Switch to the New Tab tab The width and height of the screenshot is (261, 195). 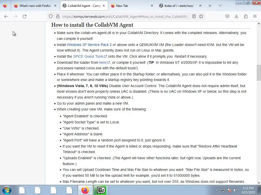[132, 6]
